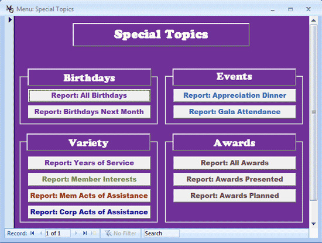Image resolution: width=322 pixels, height=243 pixels.
Task: Go to first record navigation icon
Action: tap(32, 233)
